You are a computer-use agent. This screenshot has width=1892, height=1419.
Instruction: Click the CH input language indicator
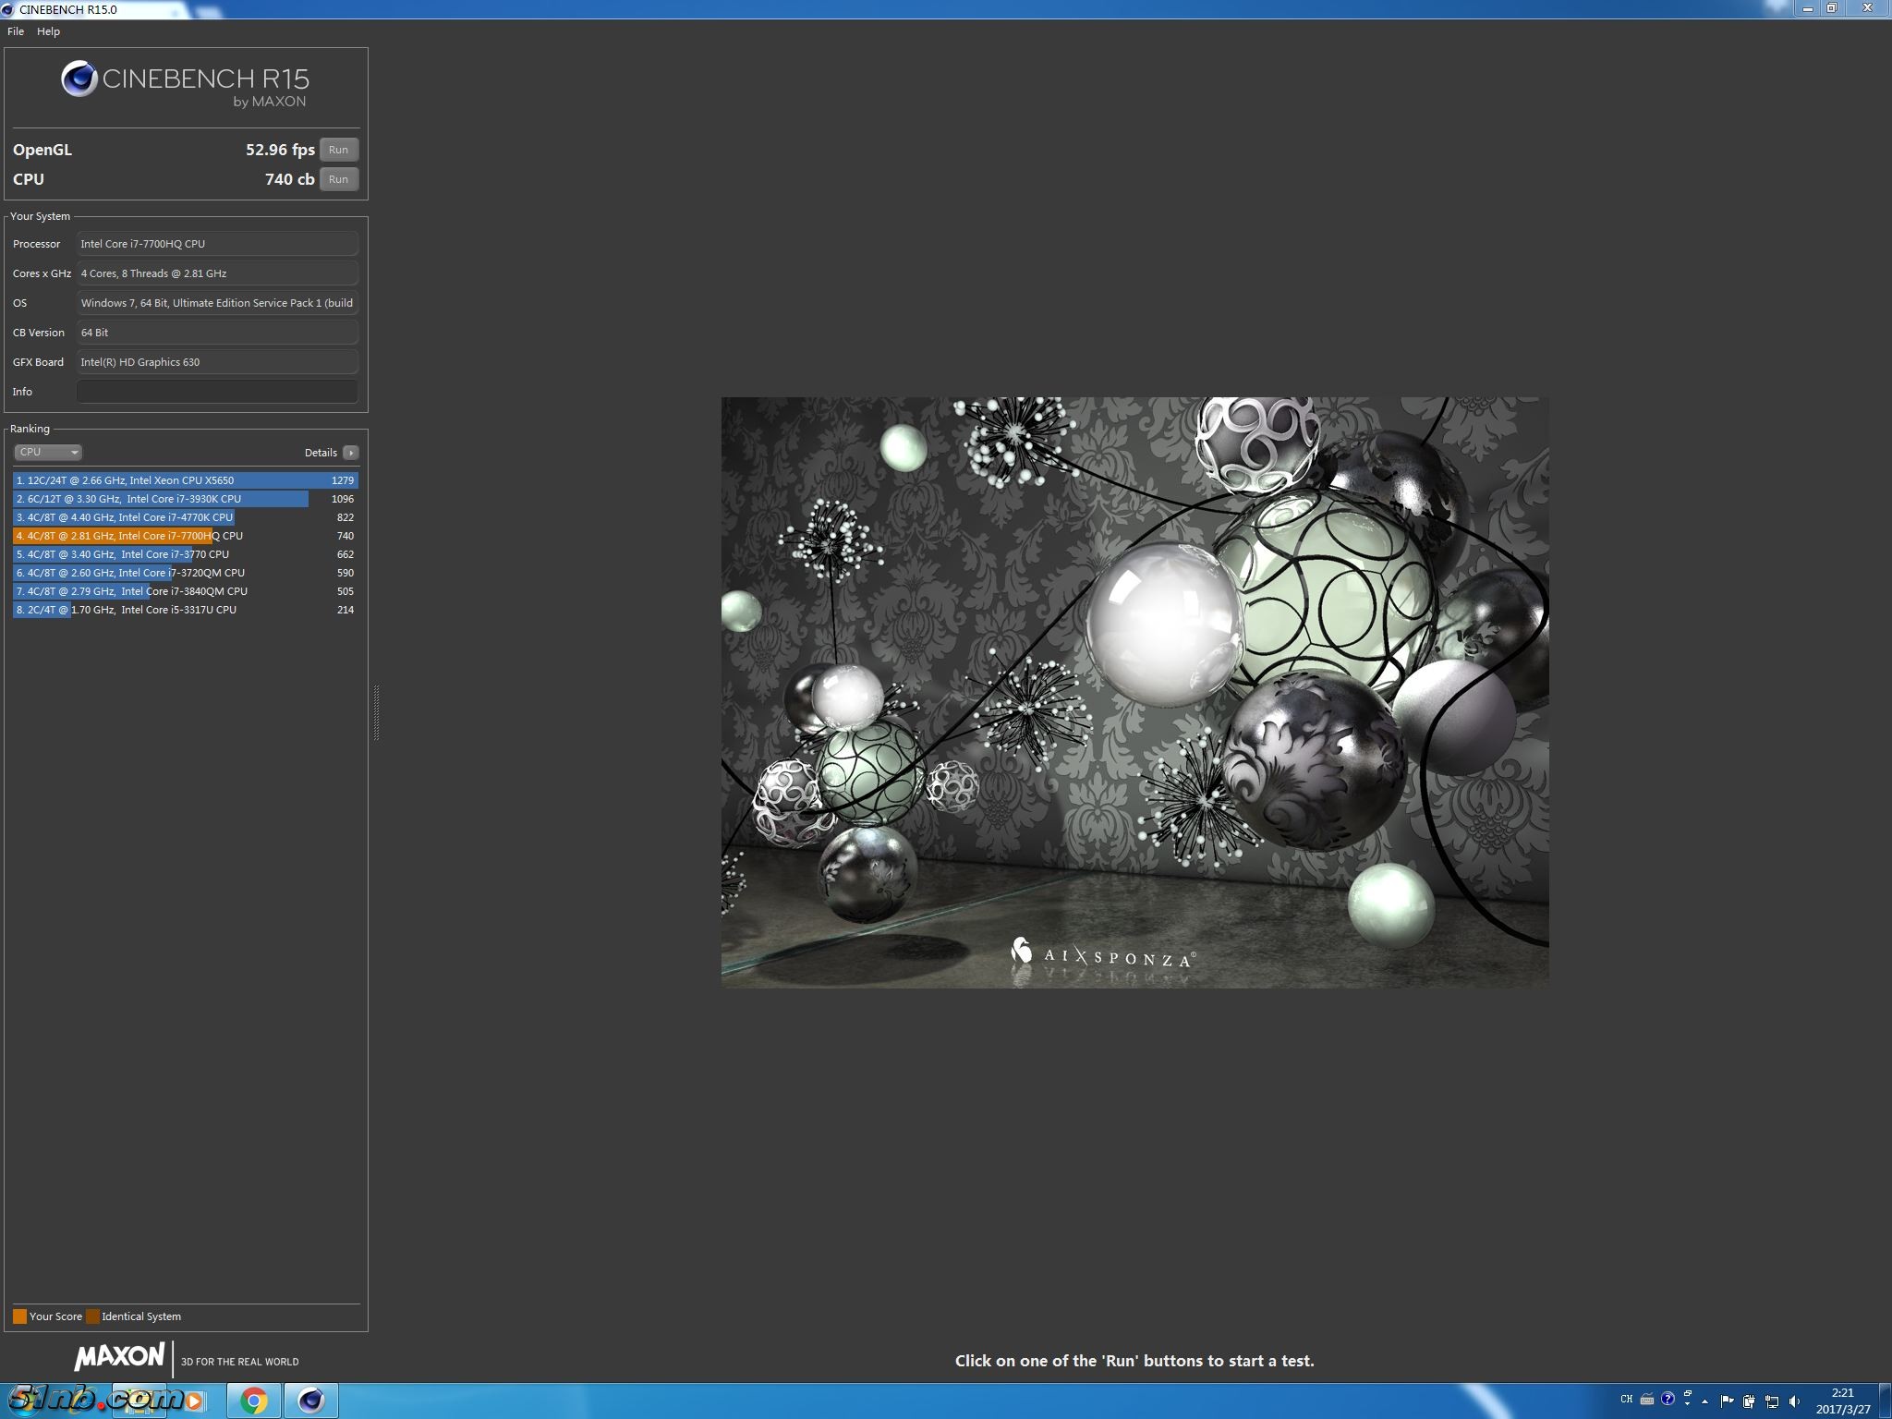[x=1627, y=1399]
